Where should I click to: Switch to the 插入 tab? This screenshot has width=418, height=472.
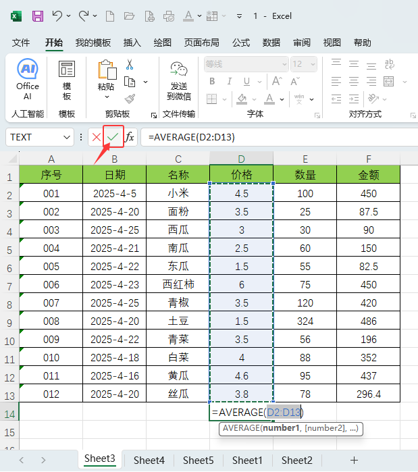[x=132, y=43]
